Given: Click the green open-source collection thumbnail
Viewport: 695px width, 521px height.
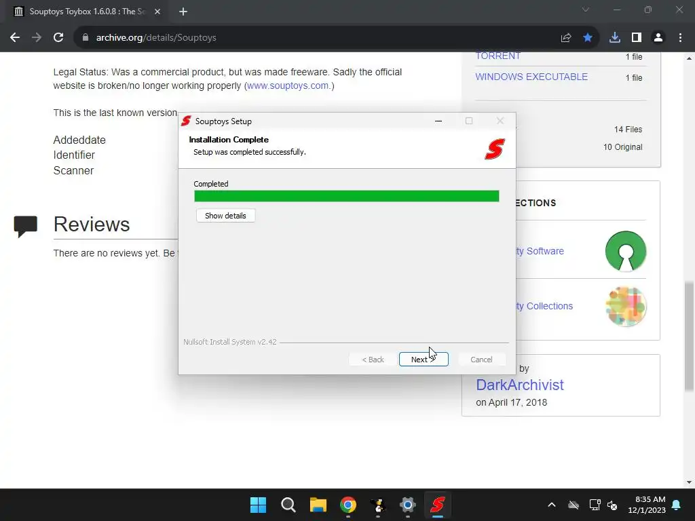Looking at the screenshot, I should tap(625, 251).
